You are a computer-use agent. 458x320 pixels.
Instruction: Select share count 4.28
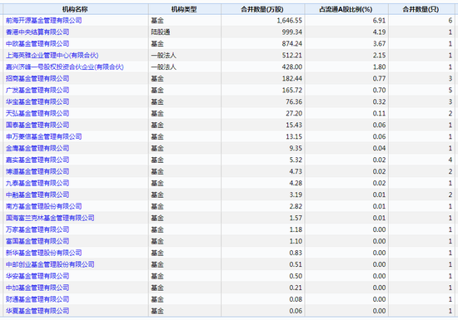tap(296, 183)
